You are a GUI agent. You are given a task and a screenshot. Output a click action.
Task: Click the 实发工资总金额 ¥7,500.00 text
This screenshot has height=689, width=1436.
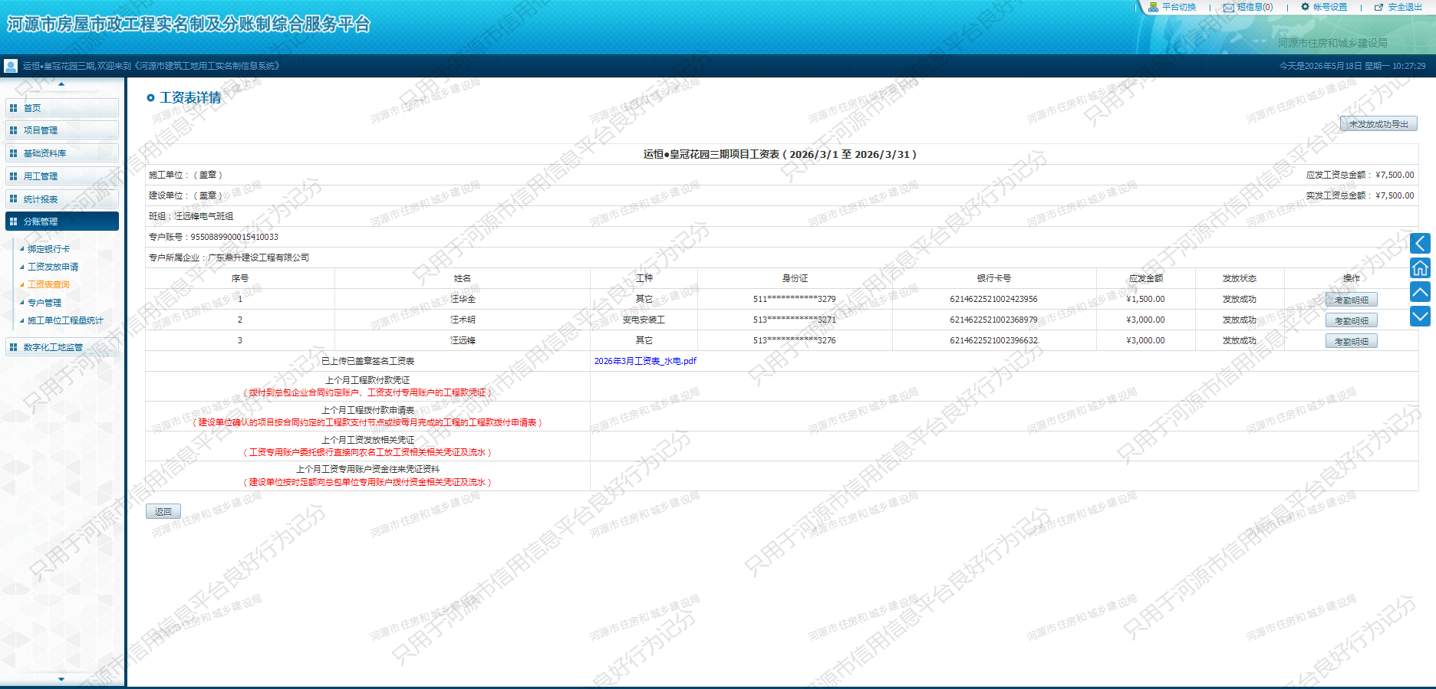click(1360, 195)
